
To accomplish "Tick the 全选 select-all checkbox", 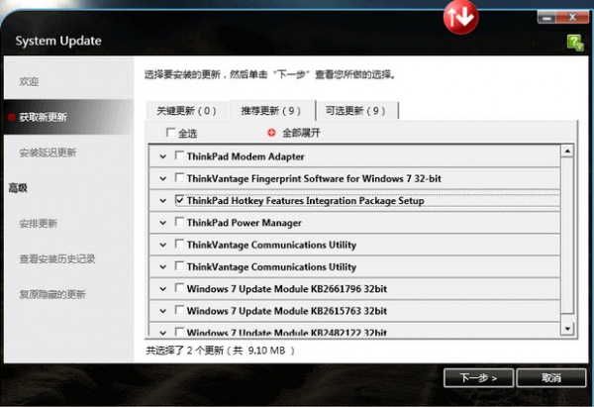I will coord(170,133).
